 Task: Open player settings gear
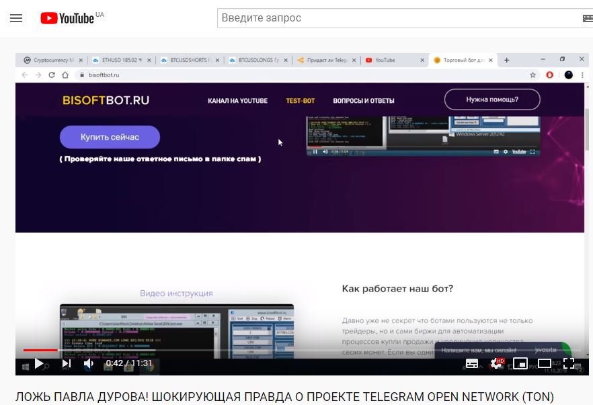pyautogui.click(x=497, y=363)
